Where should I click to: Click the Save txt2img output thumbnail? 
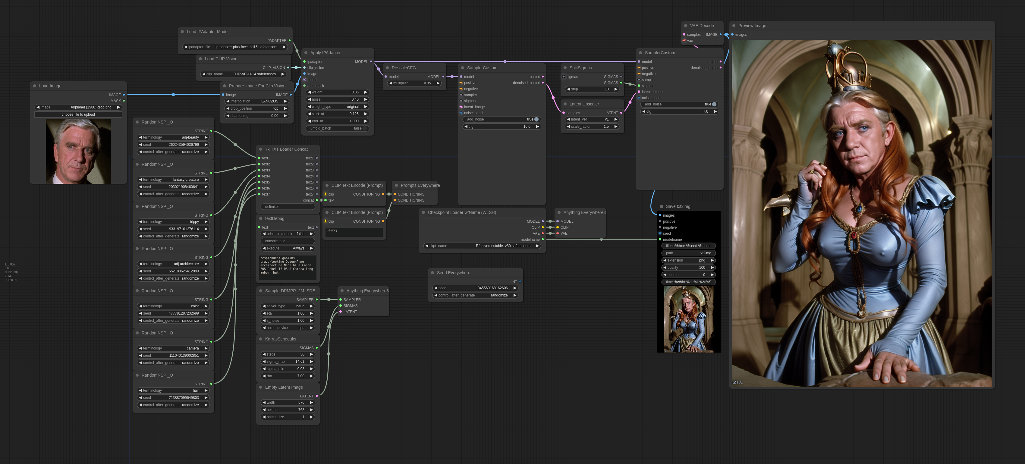tap(688, 319)
